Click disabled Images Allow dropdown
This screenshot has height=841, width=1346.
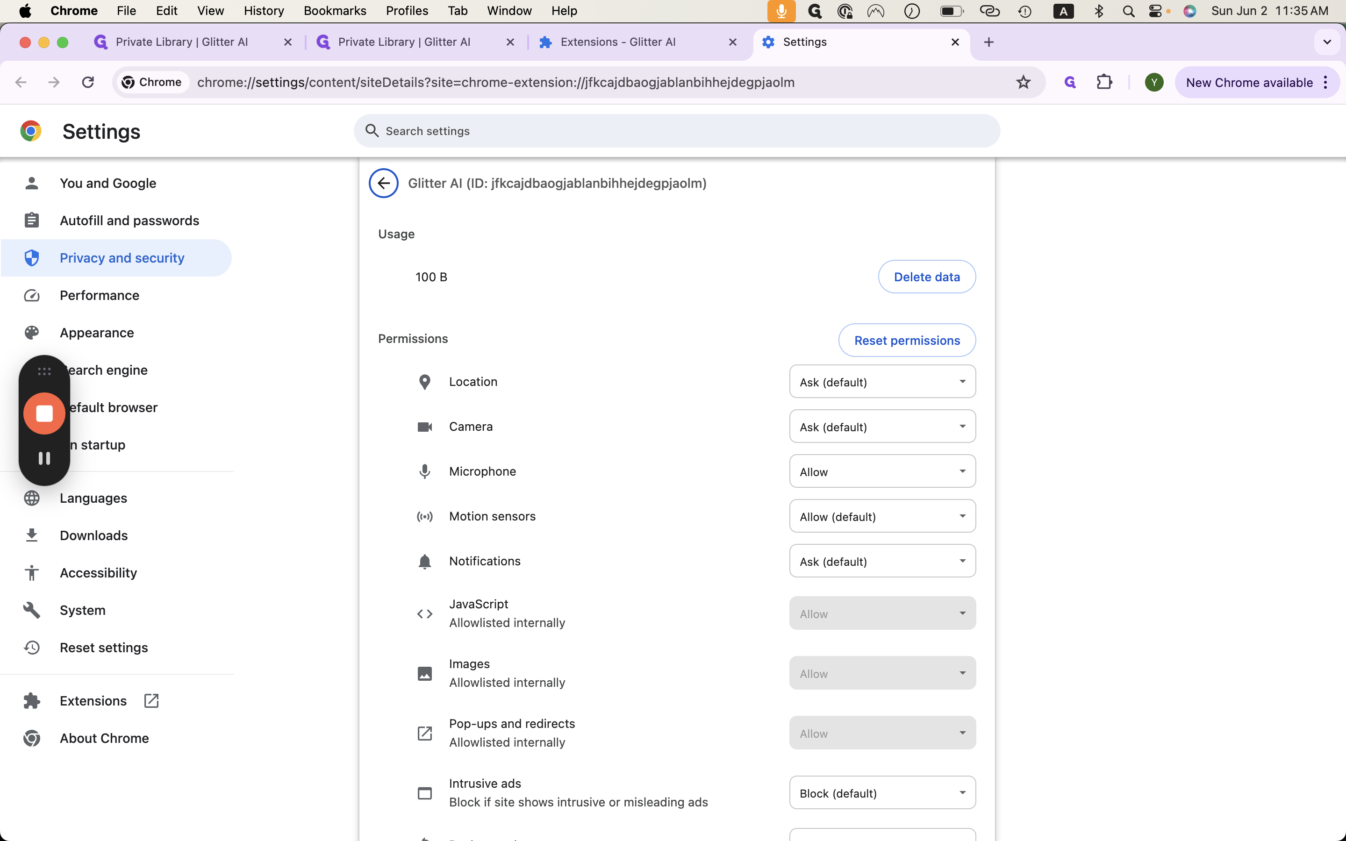pyautogui.click(x=882, y=673)
